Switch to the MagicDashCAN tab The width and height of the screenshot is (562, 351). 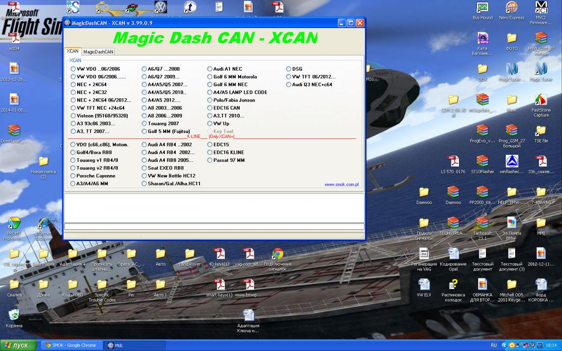pyautogui.click(x=98, y=52)
